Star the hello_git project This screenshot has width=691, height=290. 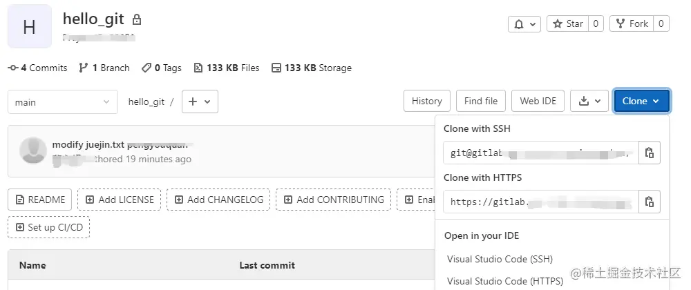[568, 24]
